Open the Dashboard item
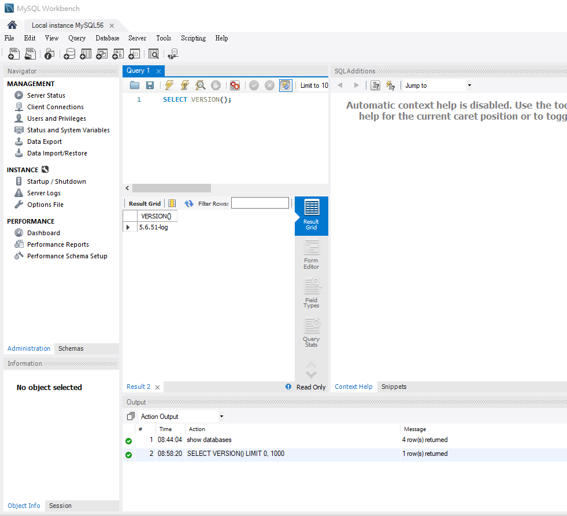Image resolution: width=567 pixels, height=516 pixels. [x=43, y=233]
